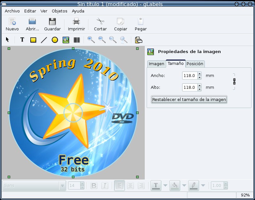Viewport: 255px width, 200px height.
Task: Click the image icon beside Propiedades de la imagen
Action: pyautogui.click(x=151, y=52)
